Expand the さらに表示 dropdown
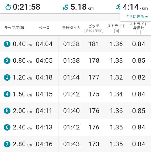Screen dimensions: 151x152 (137, 17)
